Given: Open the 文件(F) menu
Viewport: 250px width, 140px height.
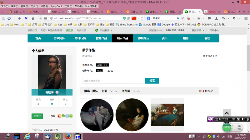Looking at the screenshot, I should [x=5, y=6].
